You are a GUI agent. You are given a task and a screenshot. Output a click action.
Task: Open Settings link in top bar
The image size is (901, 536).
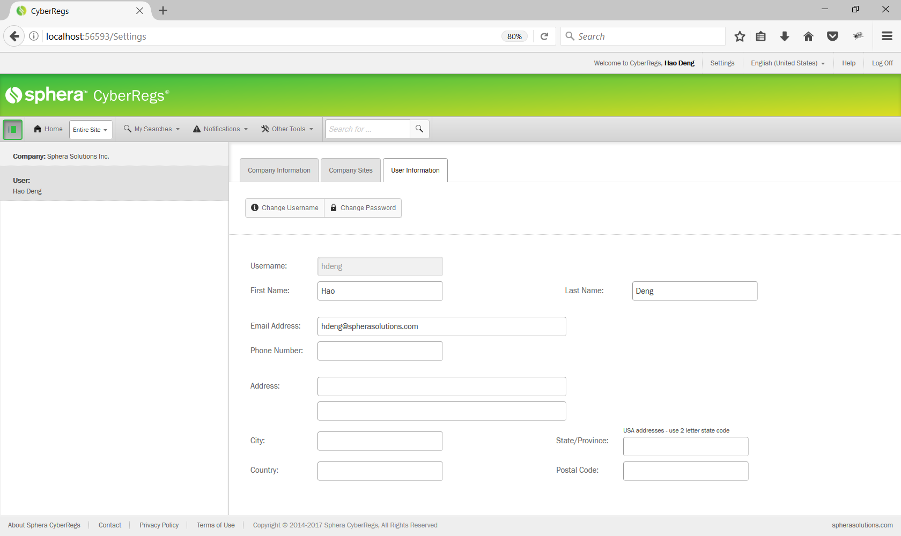pyautogui.click(x=722, y=63)
